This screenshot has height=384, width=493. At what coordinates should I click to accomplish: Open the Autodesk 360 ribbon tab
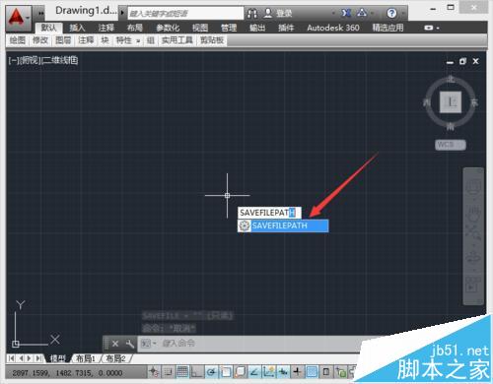333,28
